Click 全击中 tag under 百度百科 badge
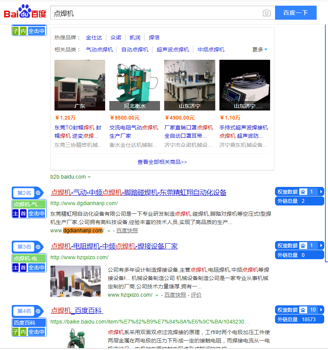Viewport: 328px width, 350px height. pyautogui.click(x=36, y=332)
